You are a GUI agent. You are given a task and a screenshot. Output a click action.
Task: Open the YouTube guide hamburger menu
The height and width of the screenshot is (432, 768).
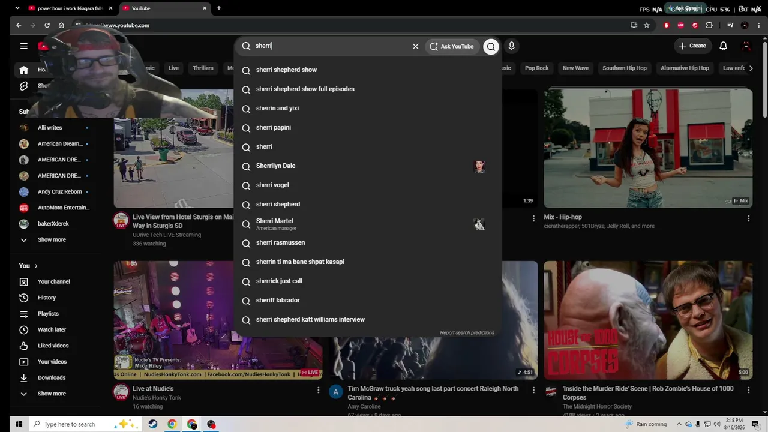click(x=23, y=46)
